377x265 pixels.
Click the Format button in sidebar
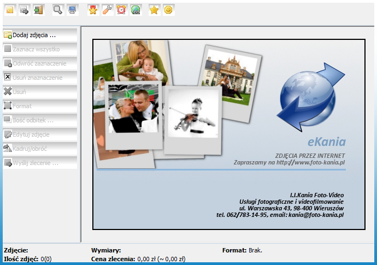click(x=40, y=106)
